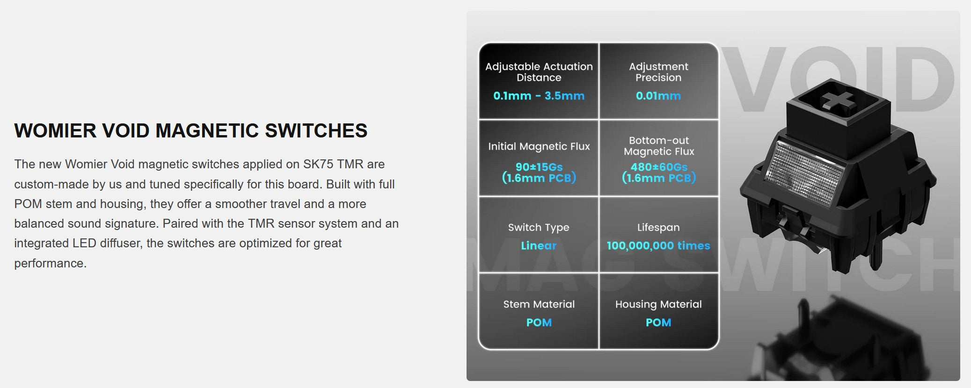Image resolution: width=971 pixels, height=388 pixels.
Task: Click the Stem Material POM cell
Action: point(539,312)
